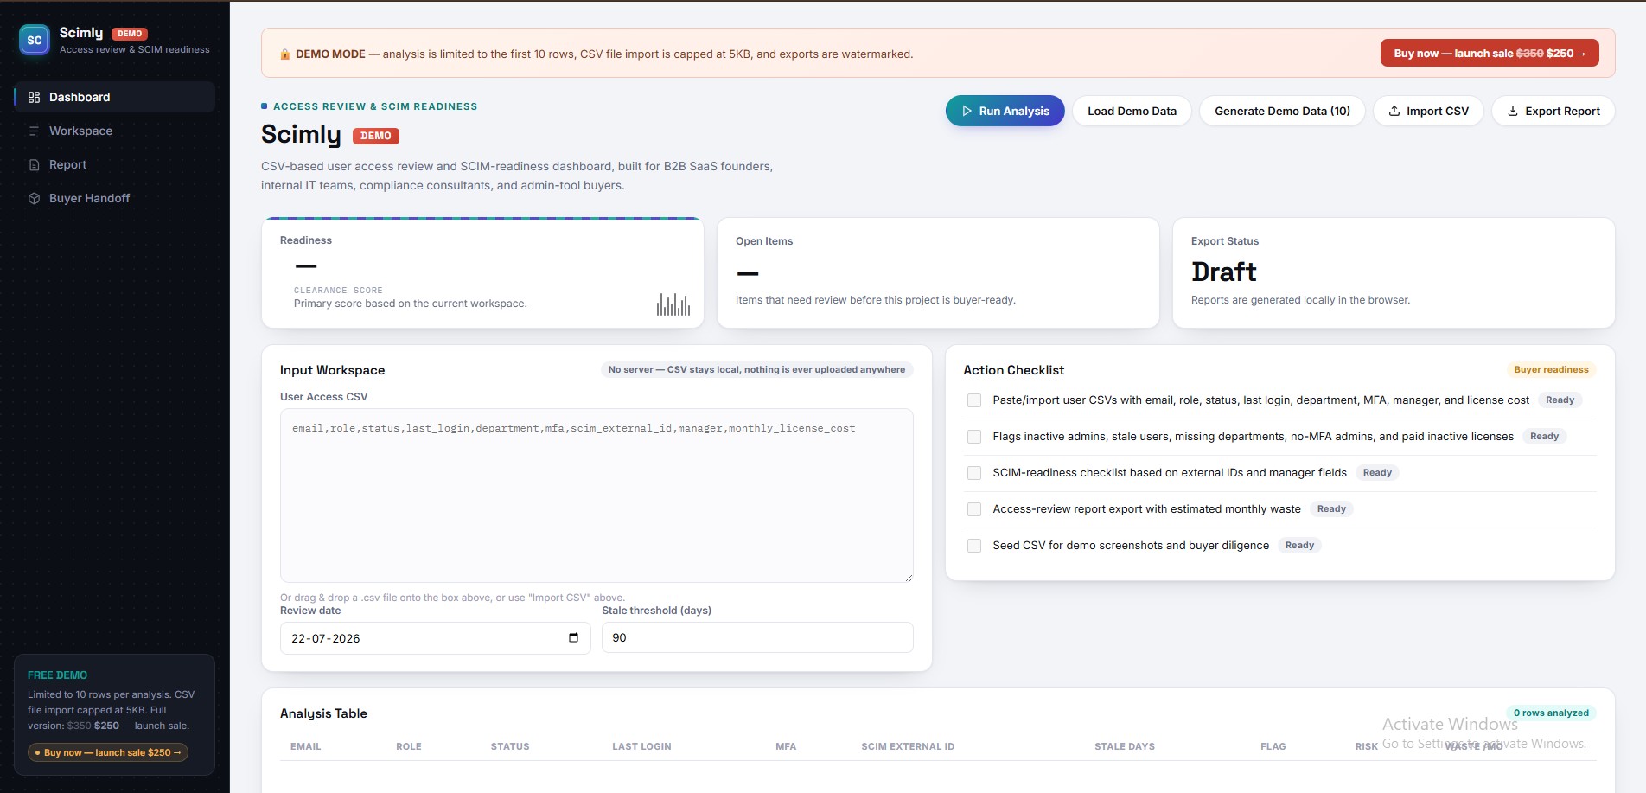Click the STATUS column header

tap(510, 746)
